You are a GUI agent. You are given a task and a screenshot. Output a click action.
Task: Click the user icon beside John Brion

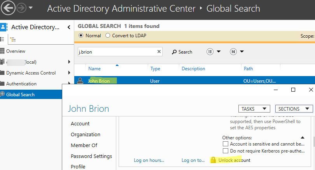click(x=80, y=81)
